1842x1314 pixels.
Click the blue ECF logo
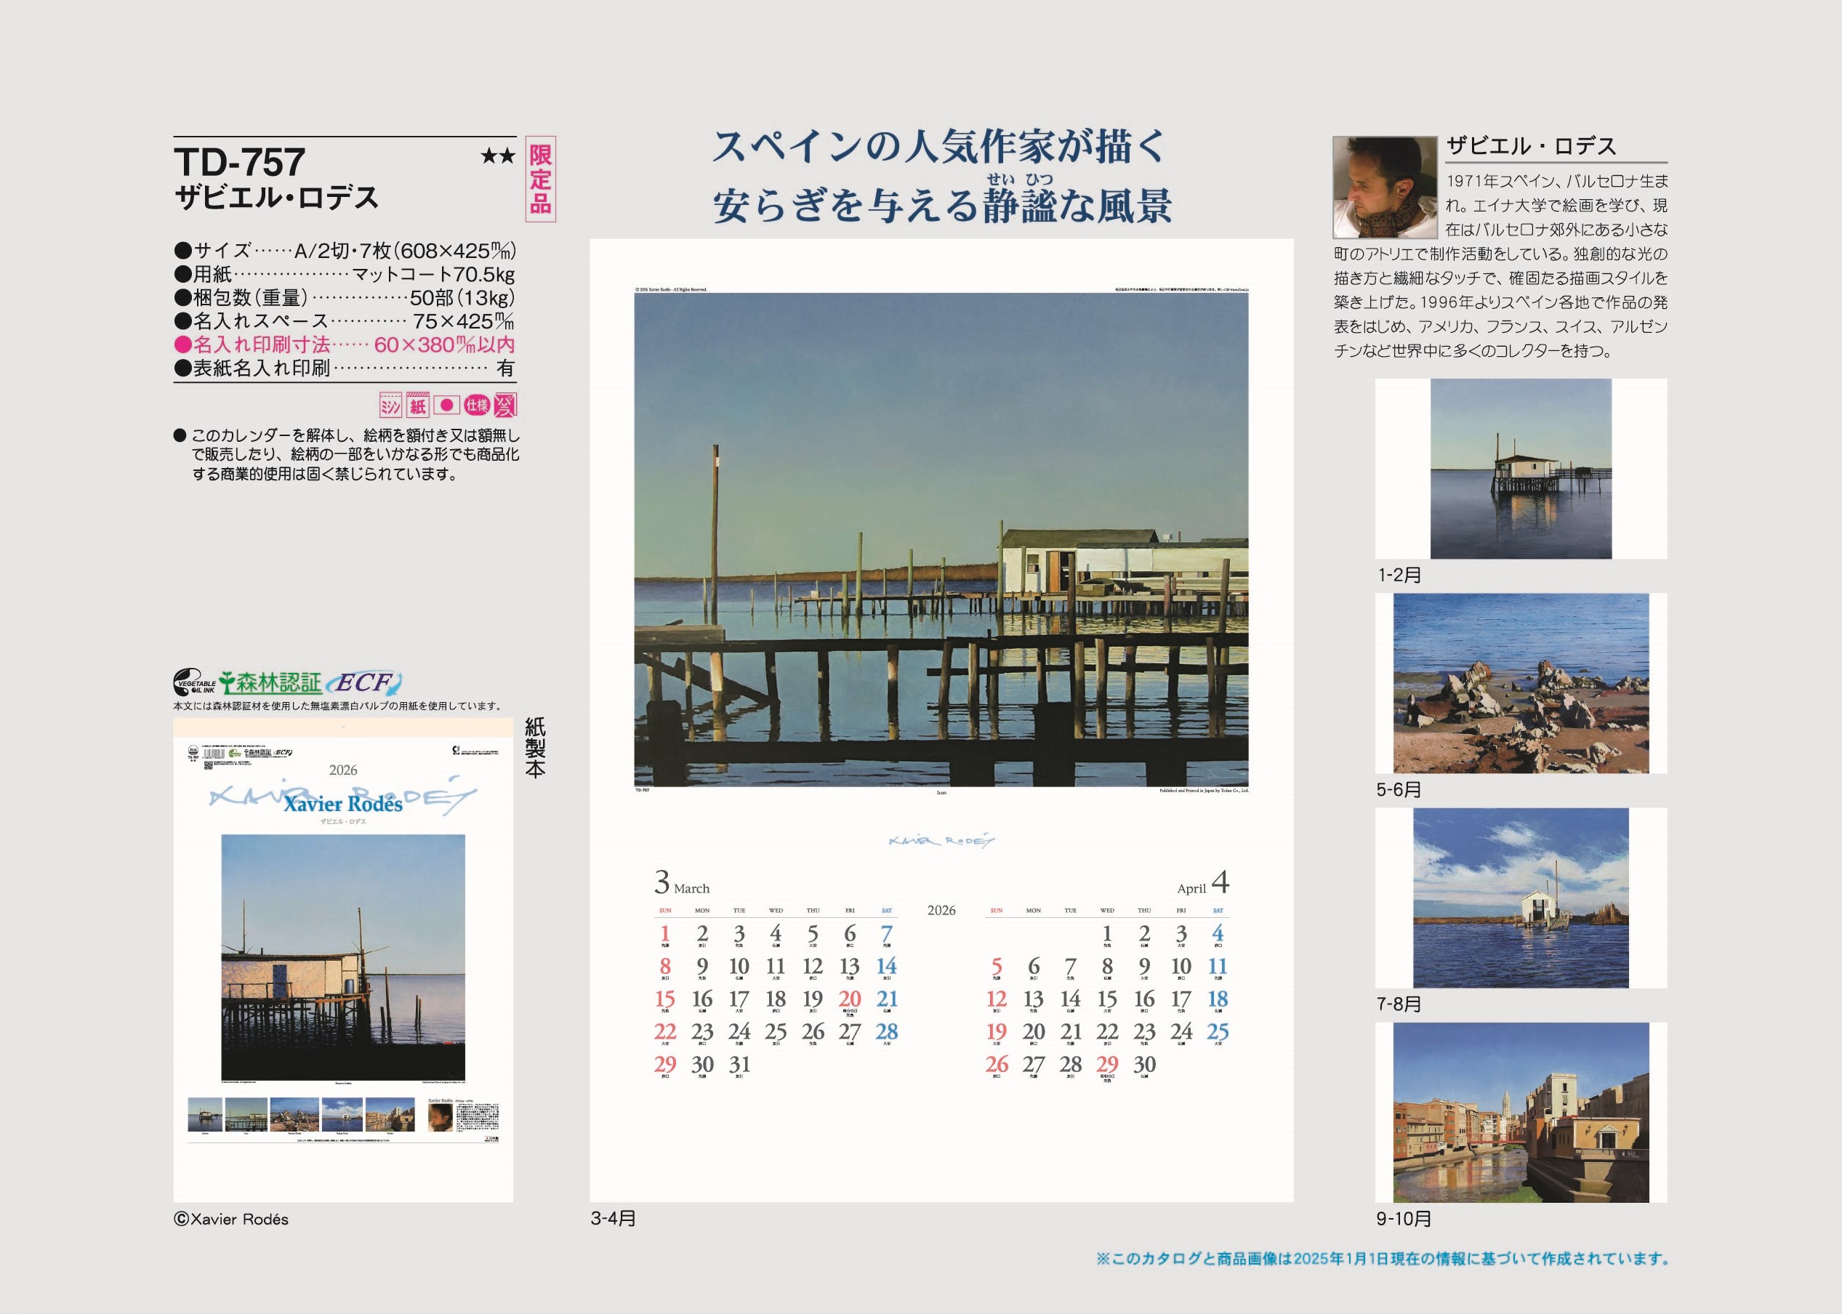point(364,683)
